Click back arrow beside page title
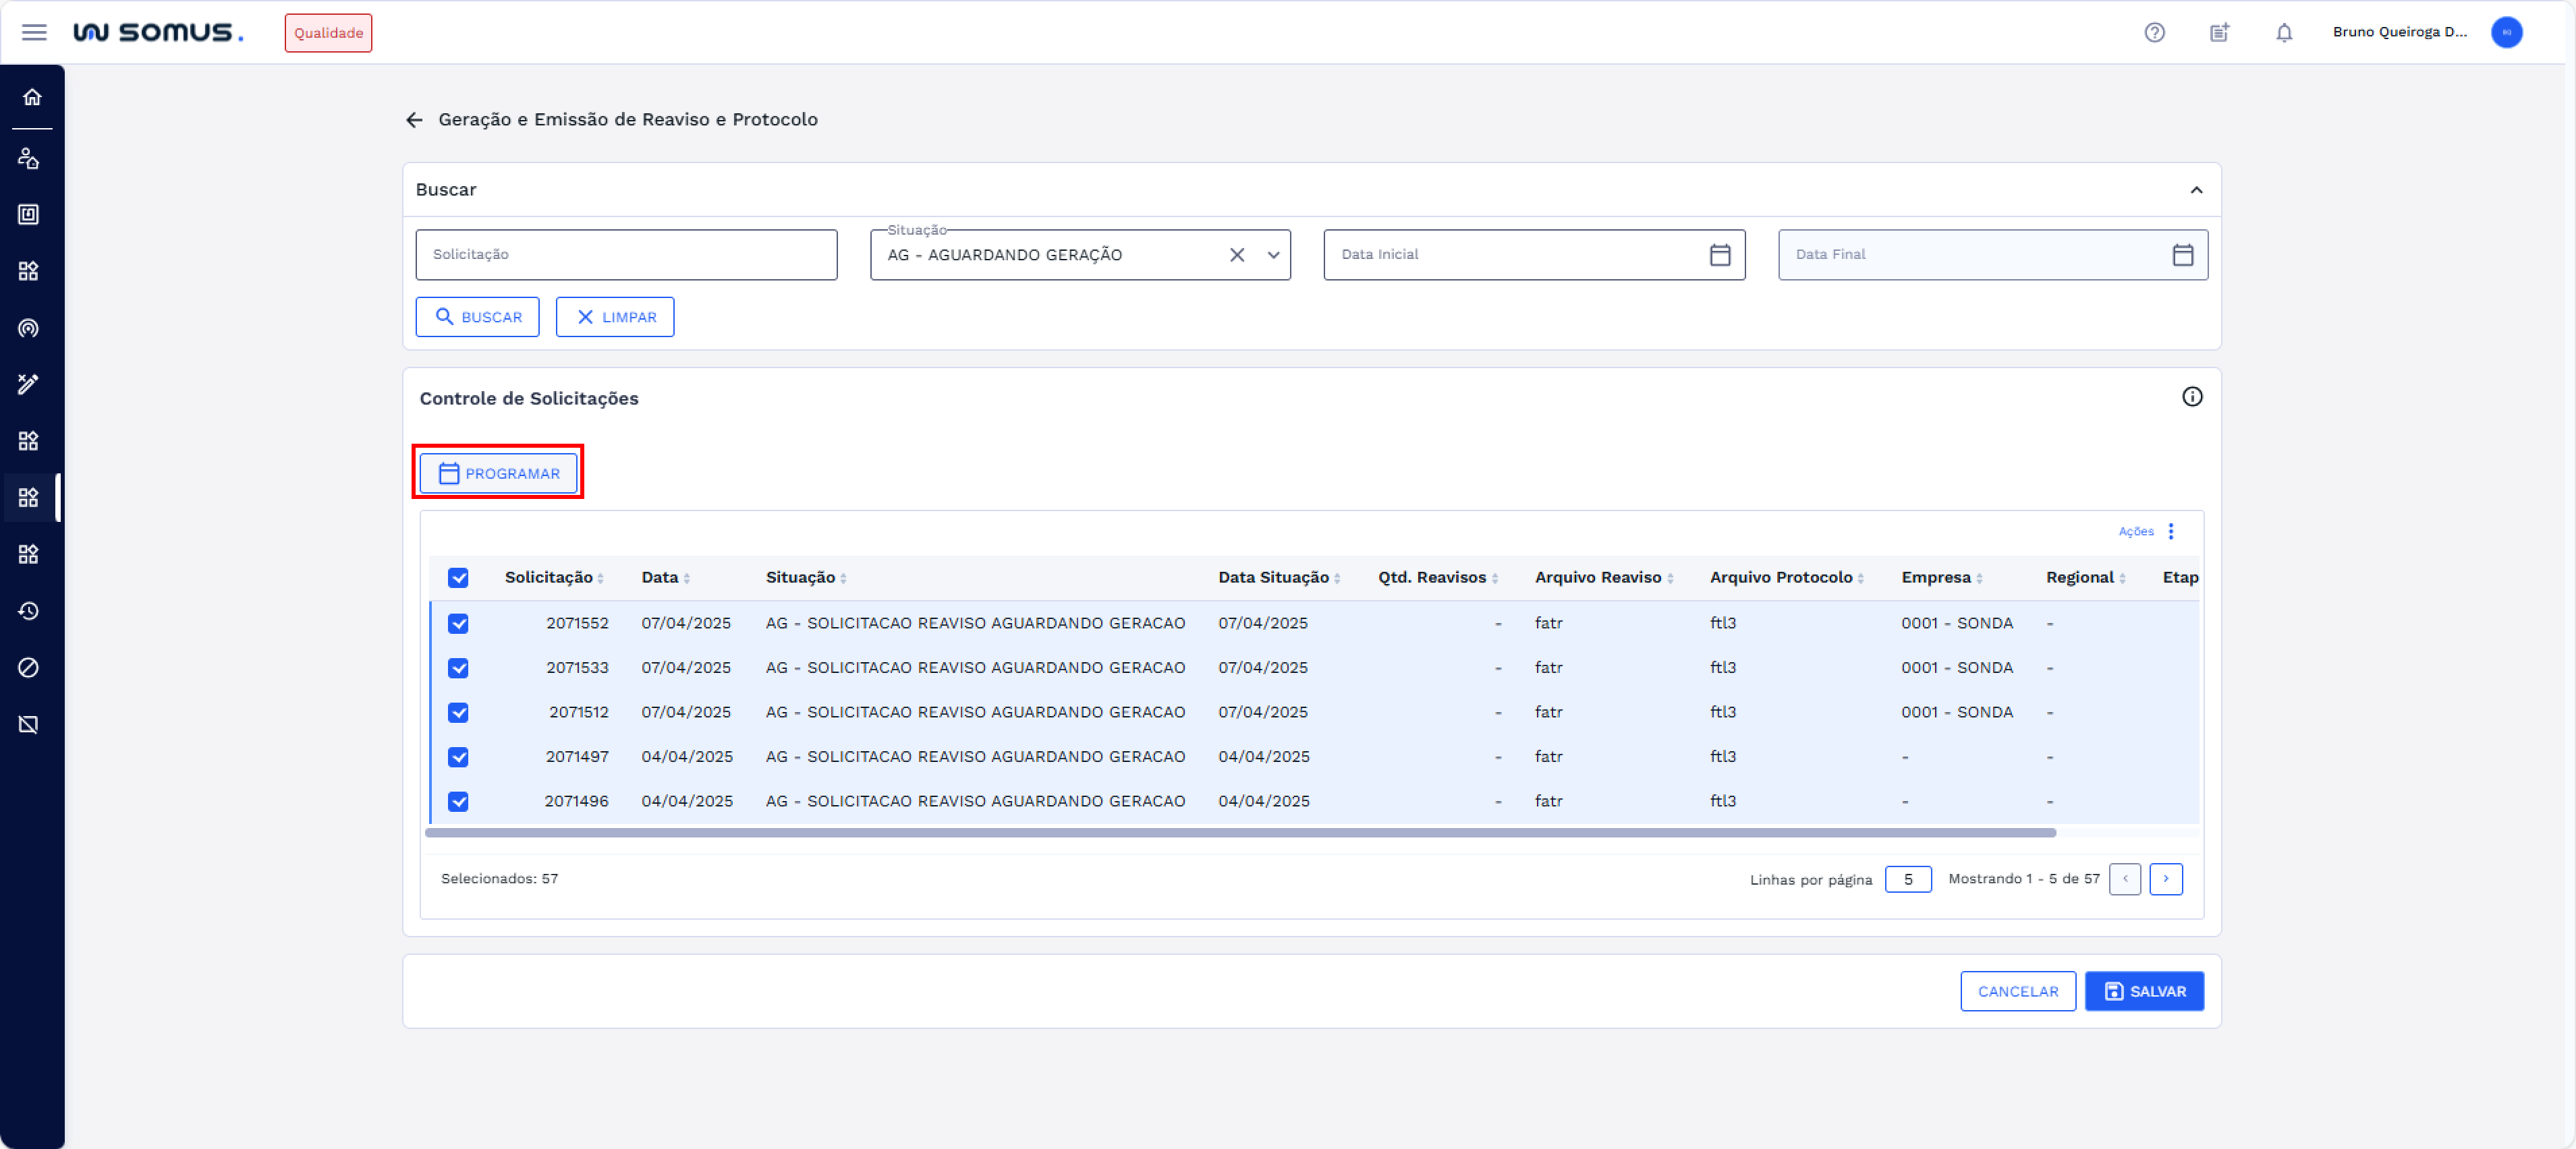2576x1149 pixels. point(414,120)
